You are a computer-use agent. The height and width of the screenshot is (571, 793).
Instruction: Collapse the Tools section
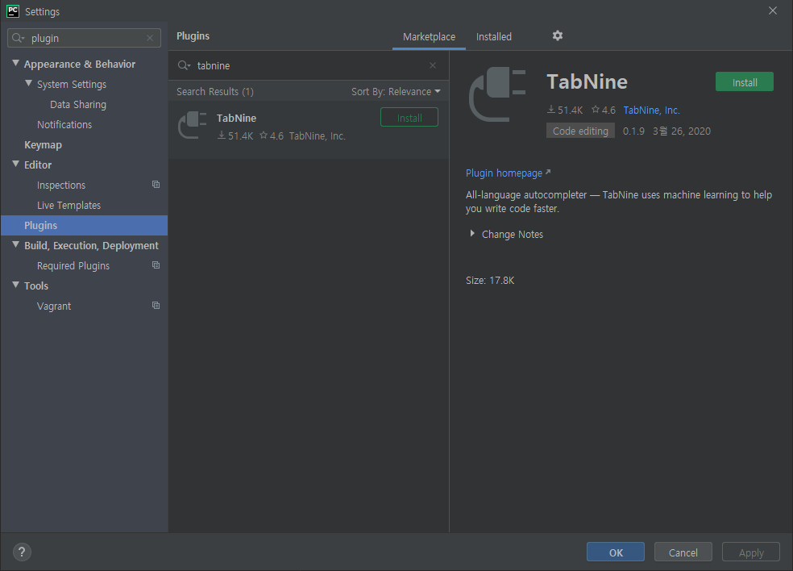(x=15, y=285)
